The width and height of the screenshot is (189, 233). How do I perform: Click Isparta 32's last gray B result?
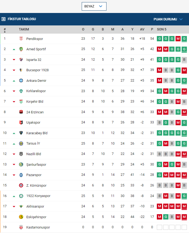[184, 60]
